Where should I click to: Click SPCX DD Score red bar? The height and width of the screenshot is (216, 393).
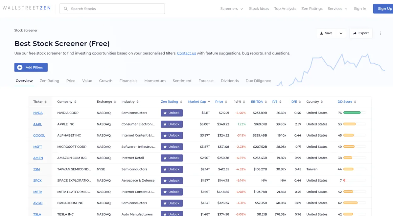pyautogui.click(x=344, y=181)
